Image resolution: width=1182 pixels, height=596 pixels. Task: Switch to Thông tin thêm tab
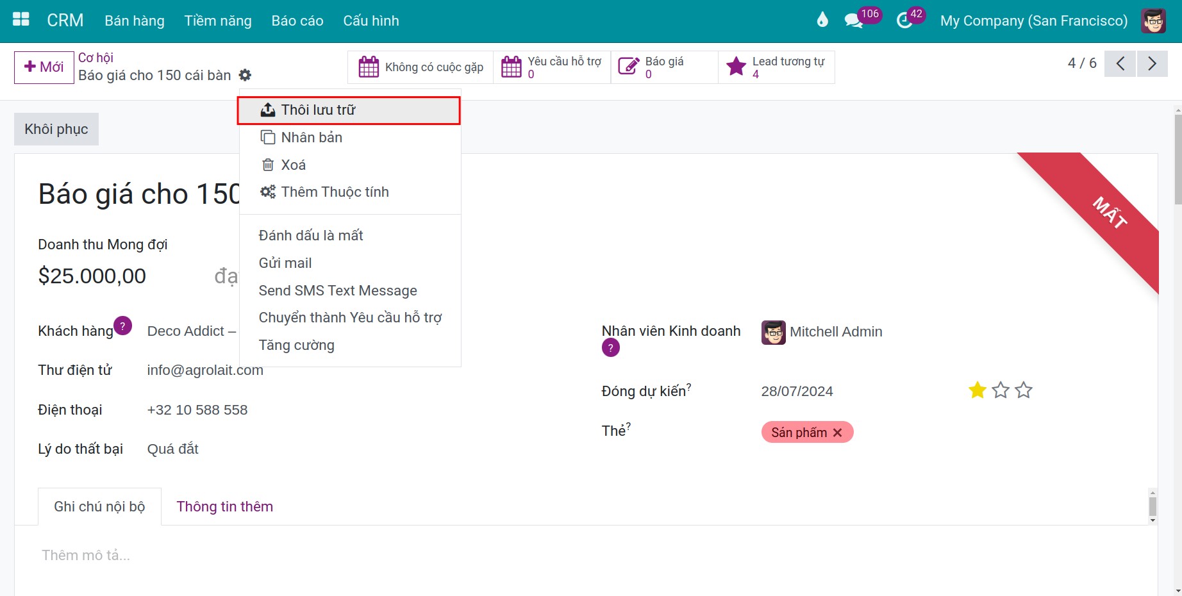click(225, 506)
